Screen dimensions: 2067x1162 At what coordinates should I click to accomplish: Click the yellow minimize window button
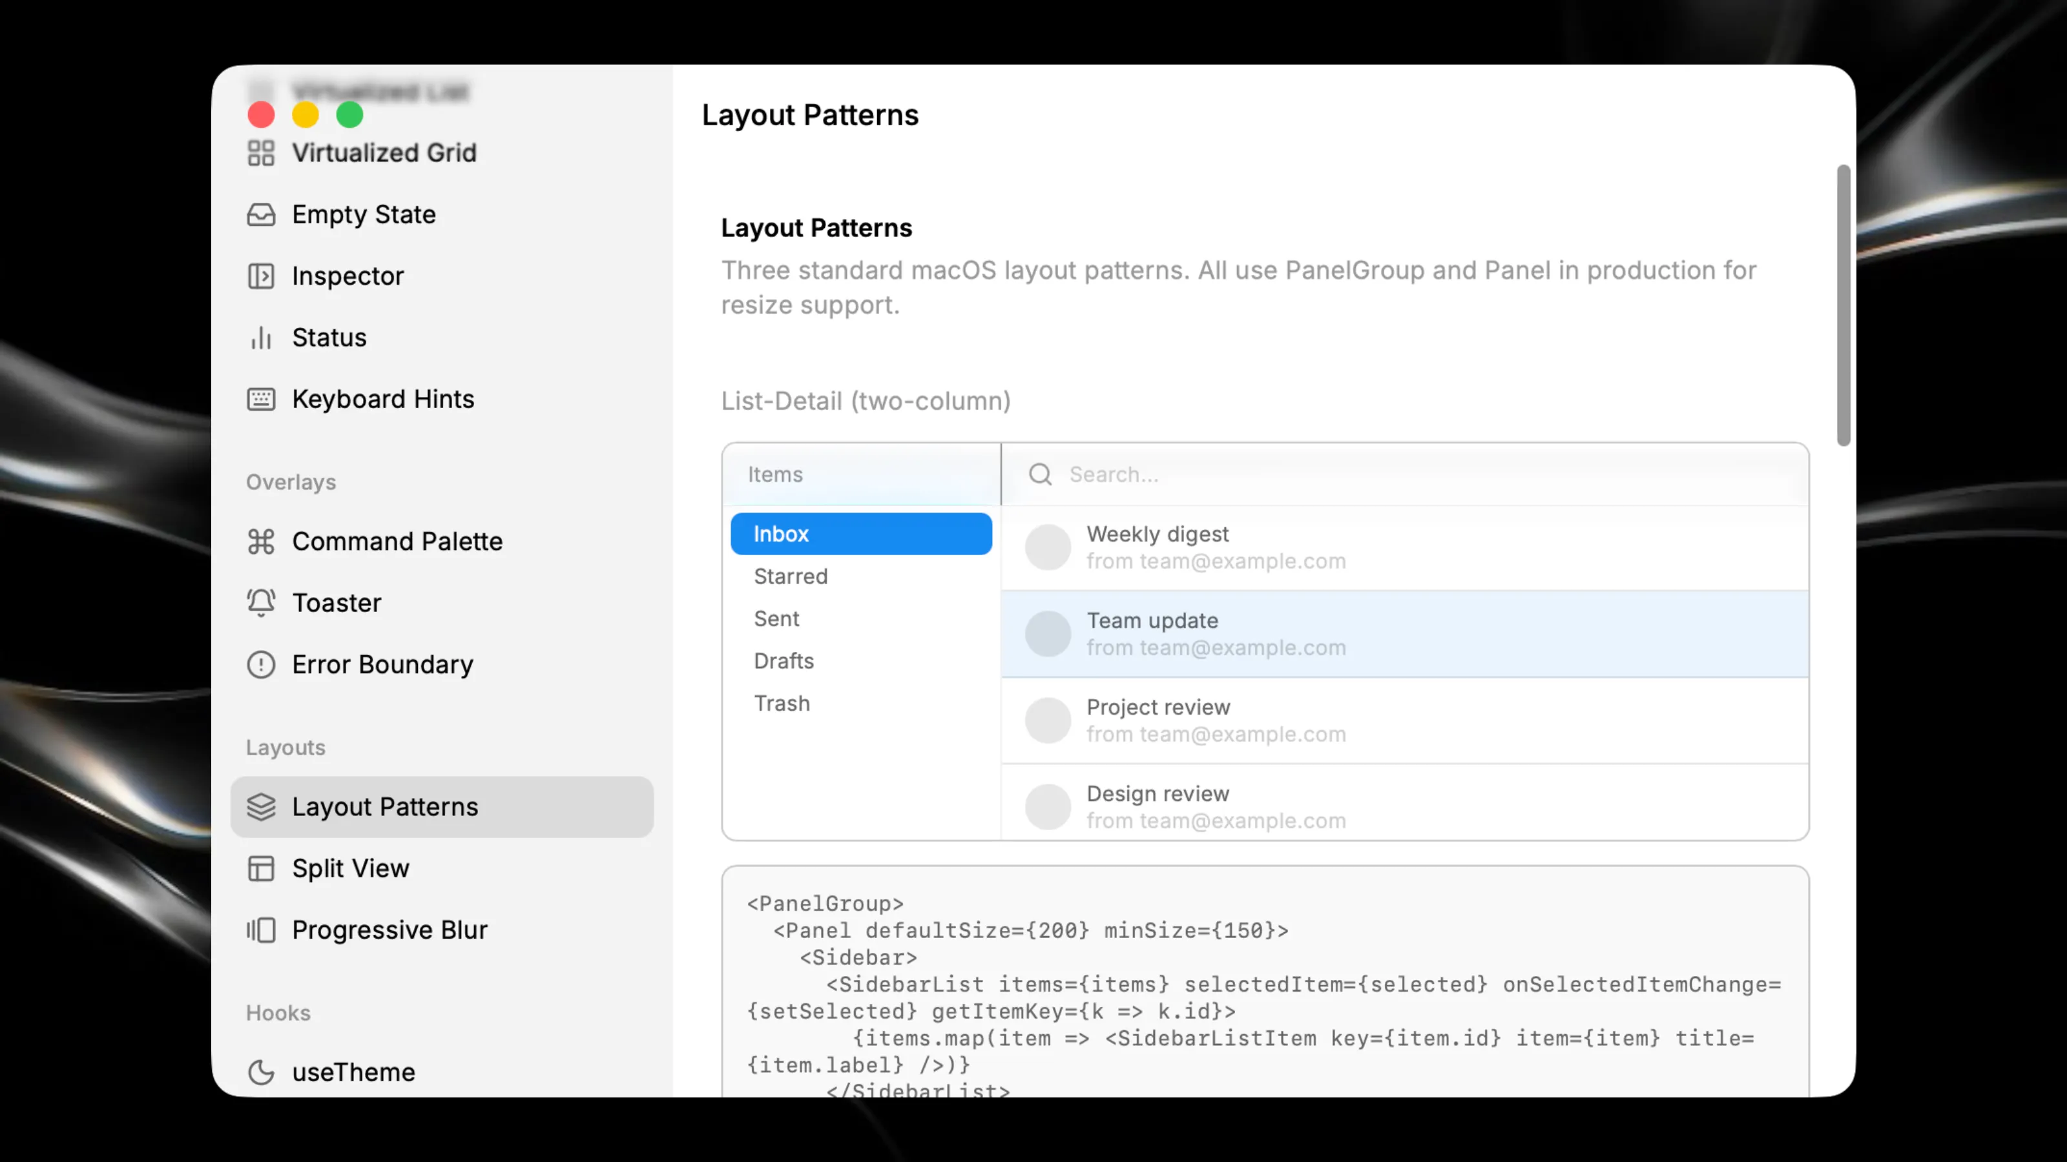coord(305,115)
